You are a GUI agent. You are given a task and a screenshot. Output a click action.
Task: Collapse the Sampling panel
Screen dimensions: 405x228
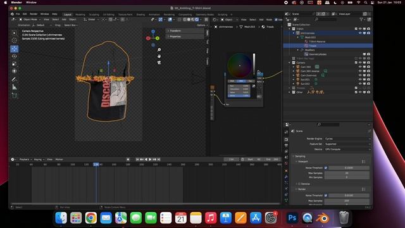[299, 156]
